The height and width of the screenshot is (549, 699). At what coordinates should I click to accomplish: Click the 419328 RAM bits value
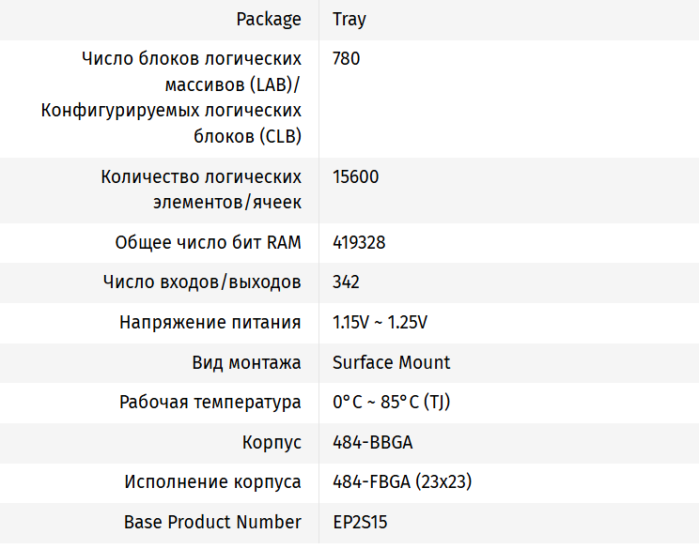(x=359, y=242)
